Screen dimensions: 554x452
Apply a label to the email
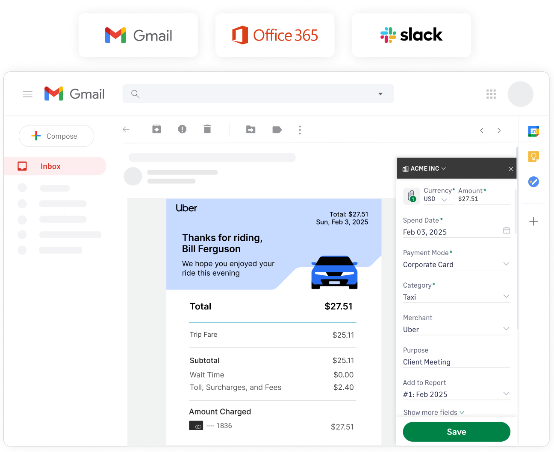[277, 129]
